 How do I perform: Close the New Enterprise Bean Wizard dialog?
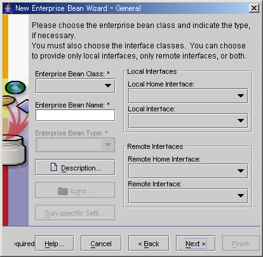(254, 8)
